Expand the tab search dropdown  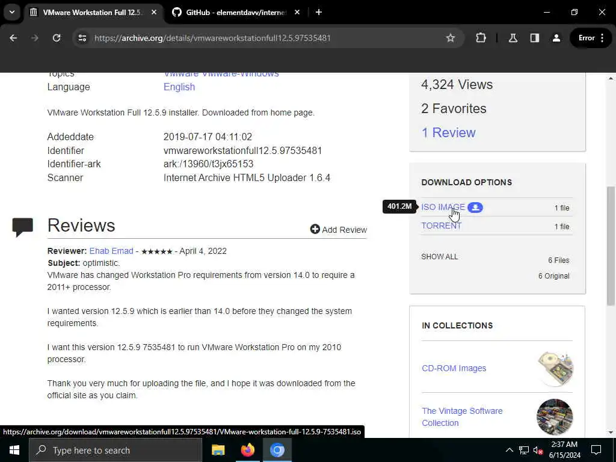[x=12, y=12]
